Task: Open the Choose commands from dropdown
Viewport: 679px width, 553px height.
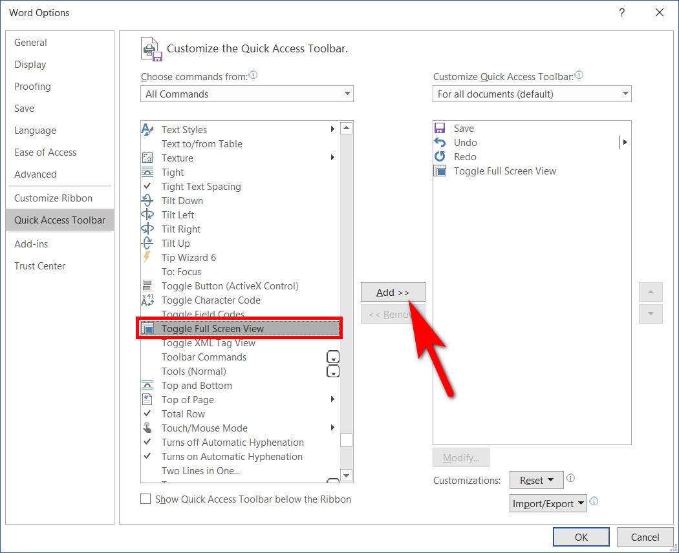Action: (x=247, y=94)
